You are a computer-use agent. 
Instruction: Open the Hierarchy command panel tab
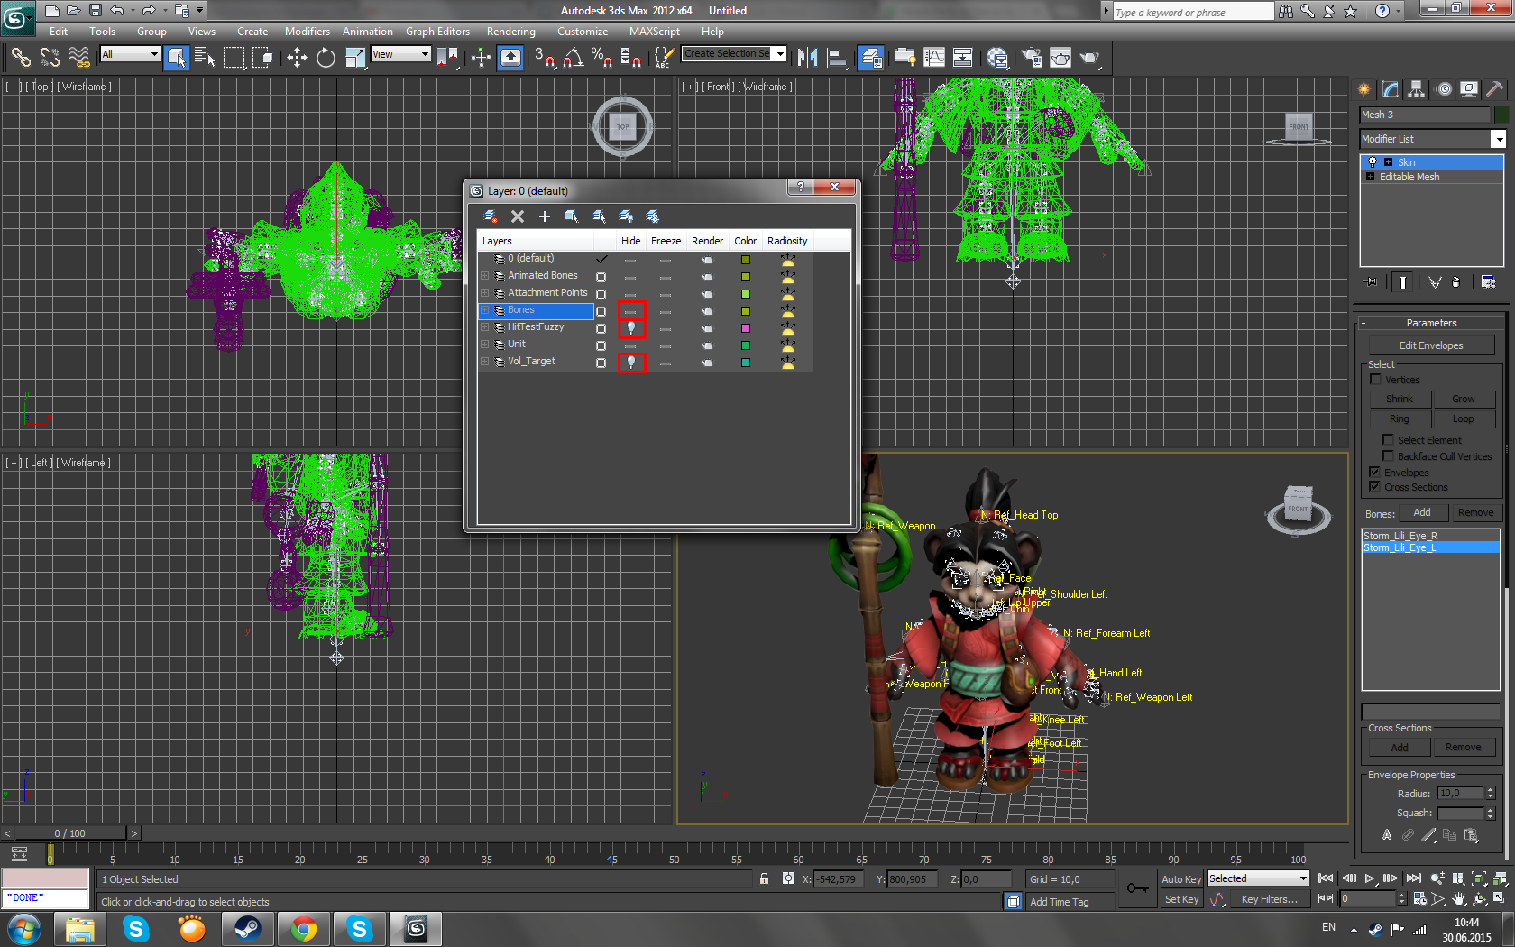coord(1417,88)
